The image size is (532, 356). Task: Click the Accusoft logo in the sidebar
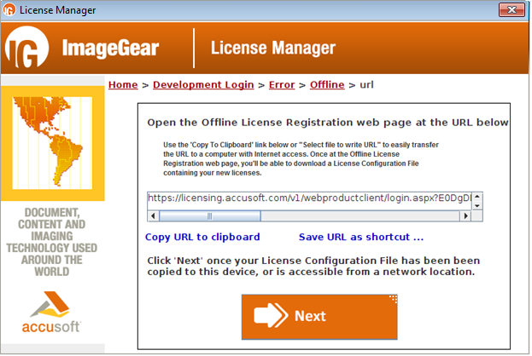tap(52, 314)
